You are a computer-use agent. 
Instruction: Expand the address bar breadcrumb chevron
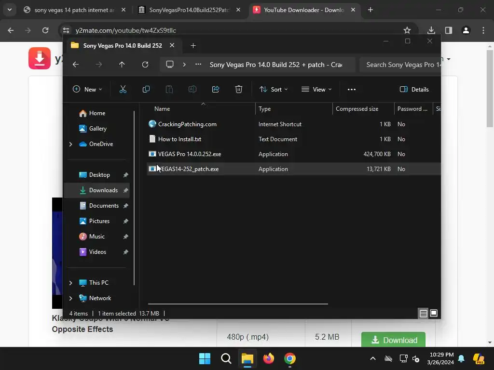coord(184,65)
